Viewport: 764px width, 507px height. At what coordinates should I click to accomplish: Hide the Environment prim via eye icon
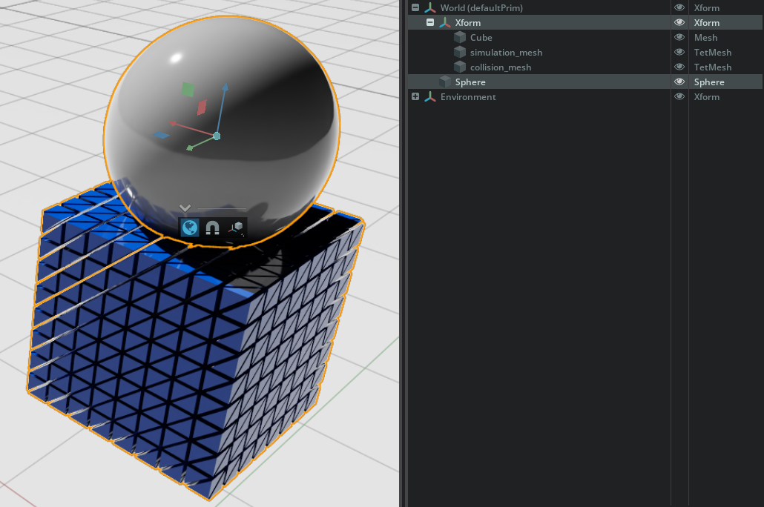click(679, 97)
